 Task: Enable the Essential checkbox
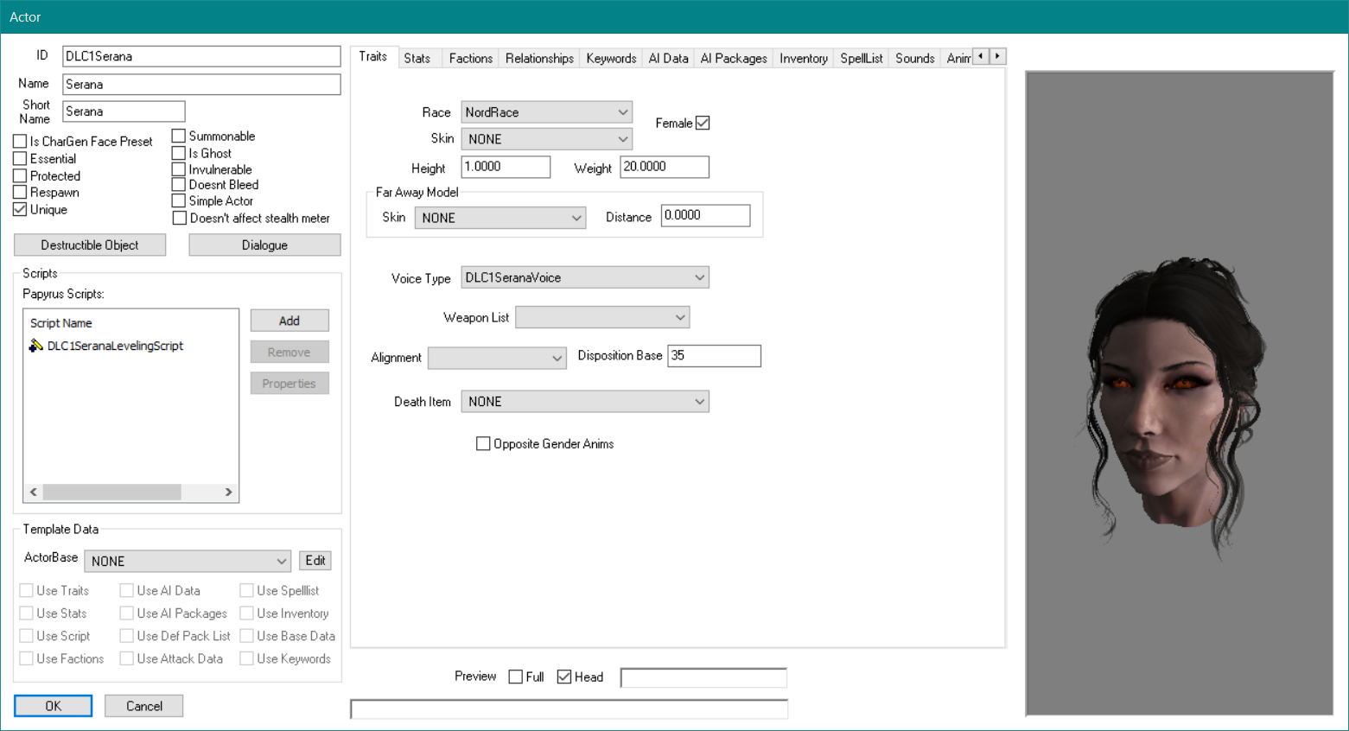(20, 159)
